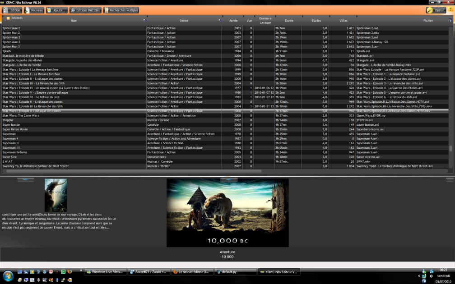Switch to Azazel673 / Zaraki taskbar window
Viewport: 455px width, 284px height.
tap(149, 272)
